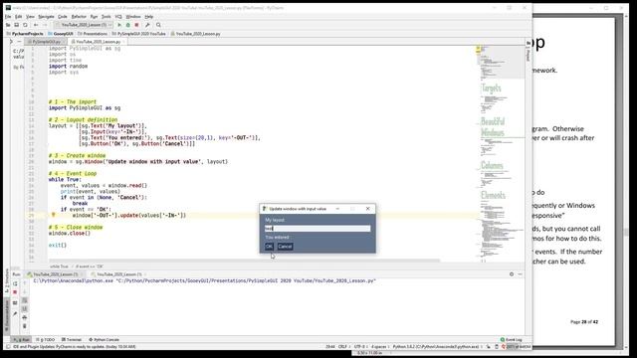Click the editor horizontal scrollbar
637x358 pixels.
(x=244, y=261)
